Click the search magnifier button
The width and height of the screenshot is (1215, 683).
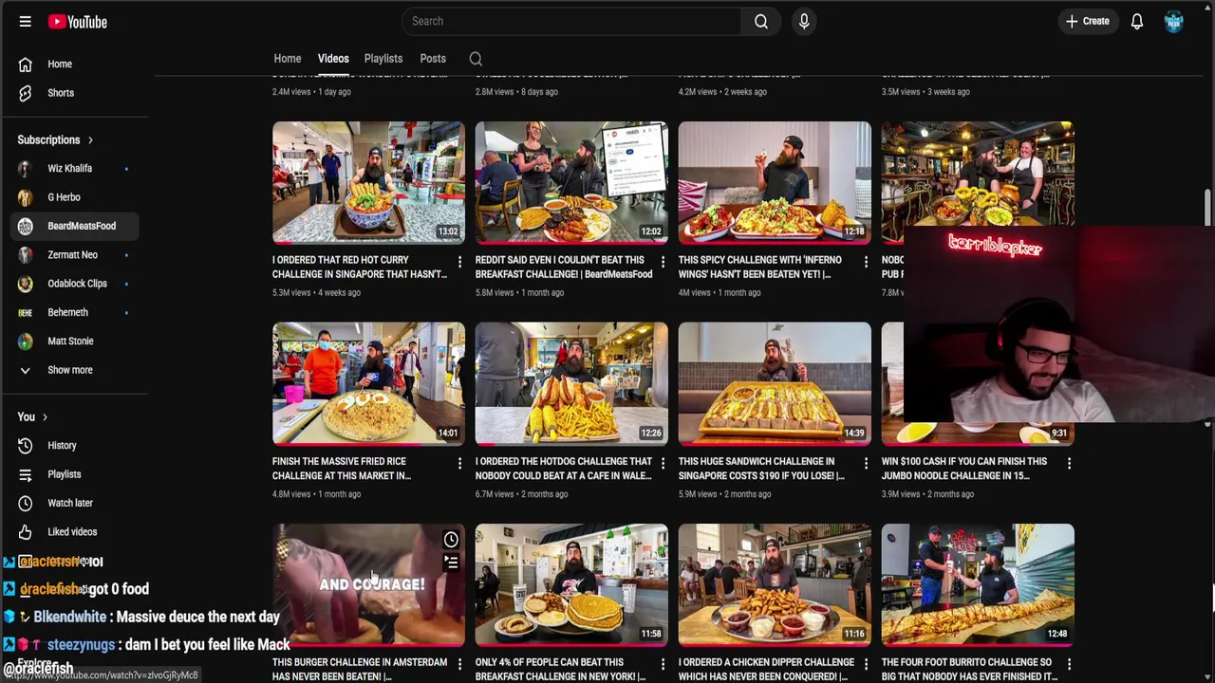[760, 21]
